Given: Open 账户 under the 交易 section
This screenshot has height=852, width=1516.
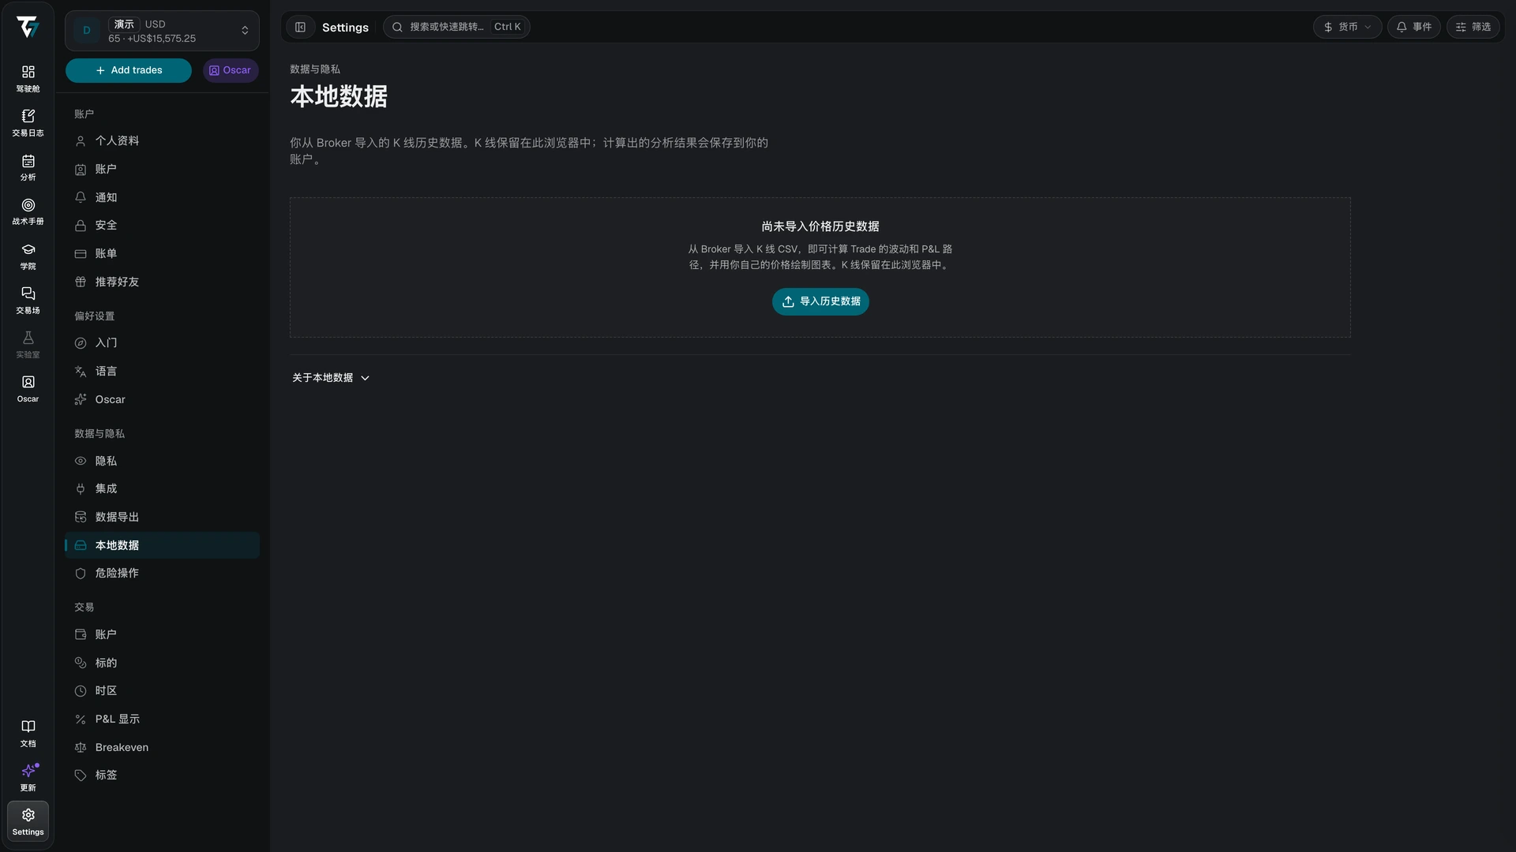Looking at the screenshot, I should pyautogui.click(x=162, y=634).
